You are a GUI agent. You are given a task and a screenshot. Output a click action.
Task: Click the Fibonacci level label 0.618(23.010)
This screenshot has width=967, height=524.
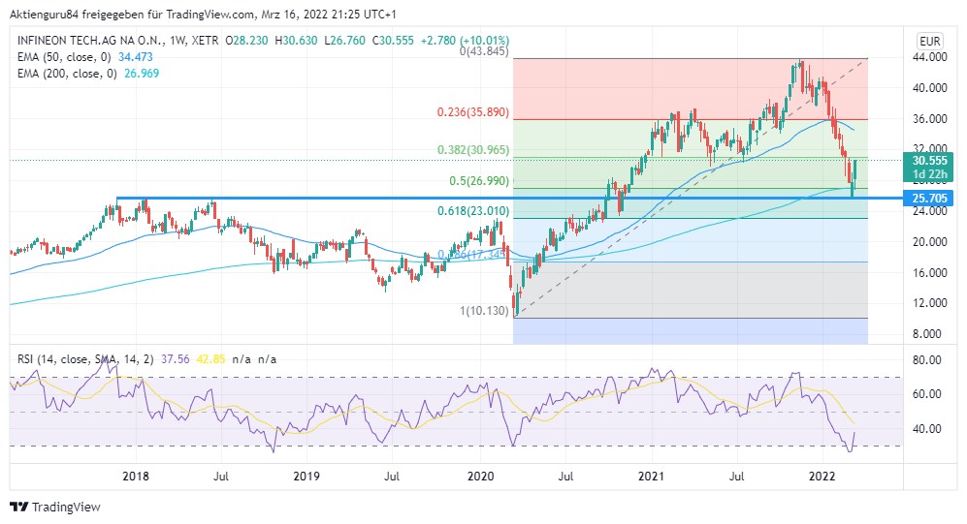(473, 211)
